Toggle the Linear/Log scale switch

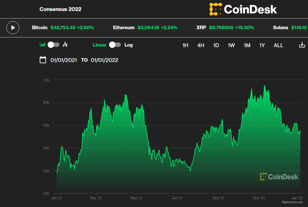115,45
